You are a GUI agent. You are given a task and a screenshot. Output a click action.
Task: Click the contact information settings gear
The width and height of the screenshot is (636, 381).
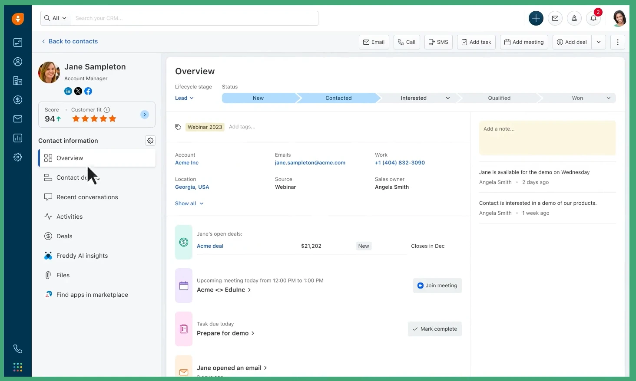150,141
